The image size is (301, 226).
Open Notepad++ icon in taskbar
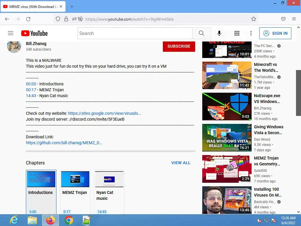(87, 220)
